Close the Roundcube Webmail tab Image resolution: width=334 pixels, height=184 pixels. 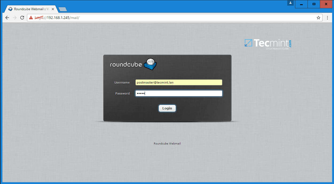pyautogui.click(x=53, y=9)
